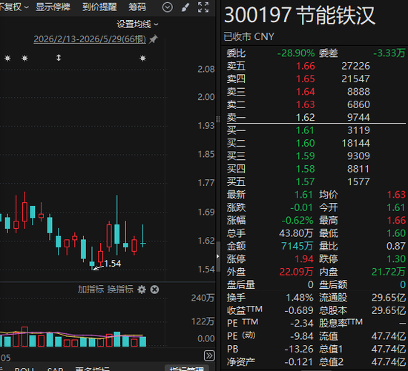The image size is (408, 371).
Task: Click the 买二 volume 18144
Action: pyautogui.click(x=355, y=144)
